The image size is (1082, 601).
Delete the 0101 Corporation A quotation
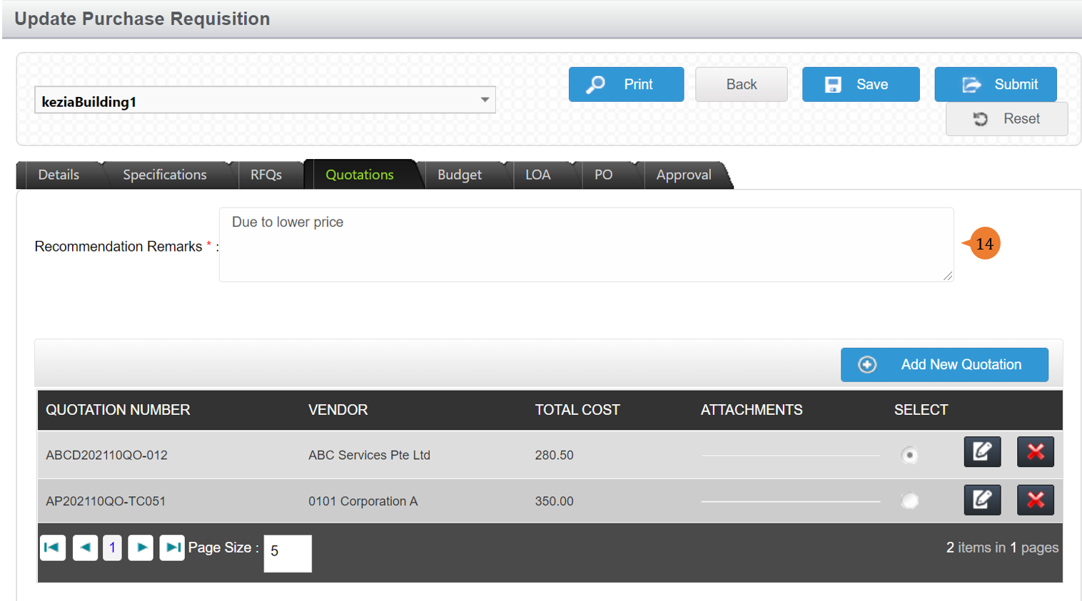coord(1035,500)
